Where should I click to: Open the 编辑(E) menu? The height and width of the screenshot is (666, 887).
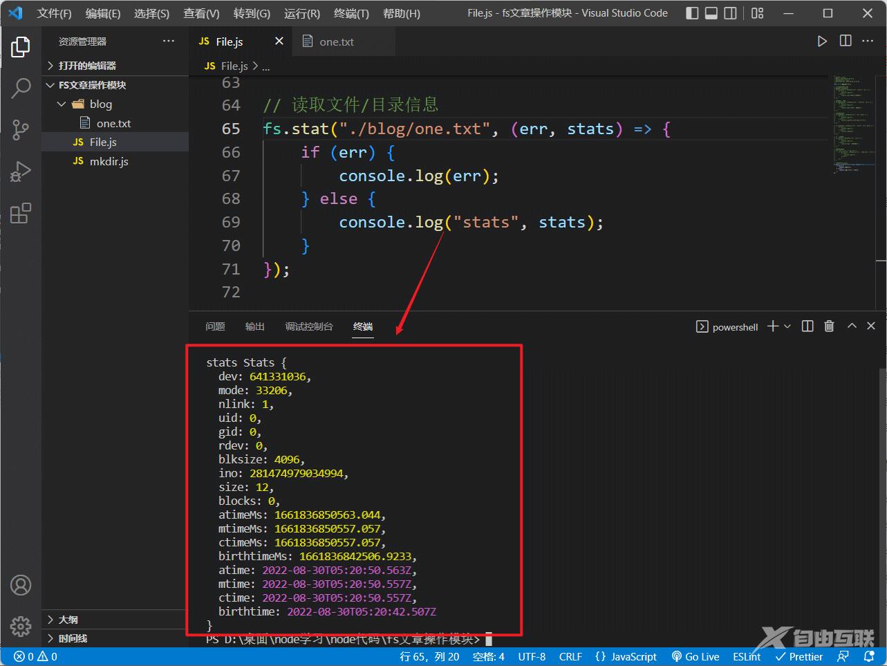[103, 13]
